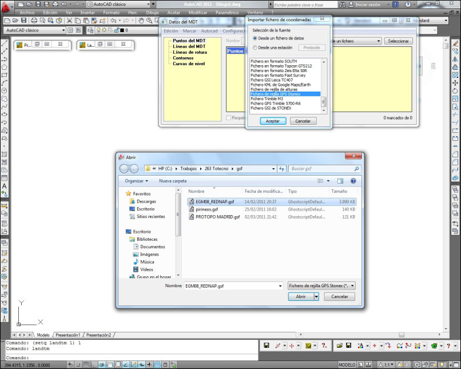Select the Table tool in draw toolbar
Screen dimensions: 461x369
pyautogui.click(x=5, y=178)
